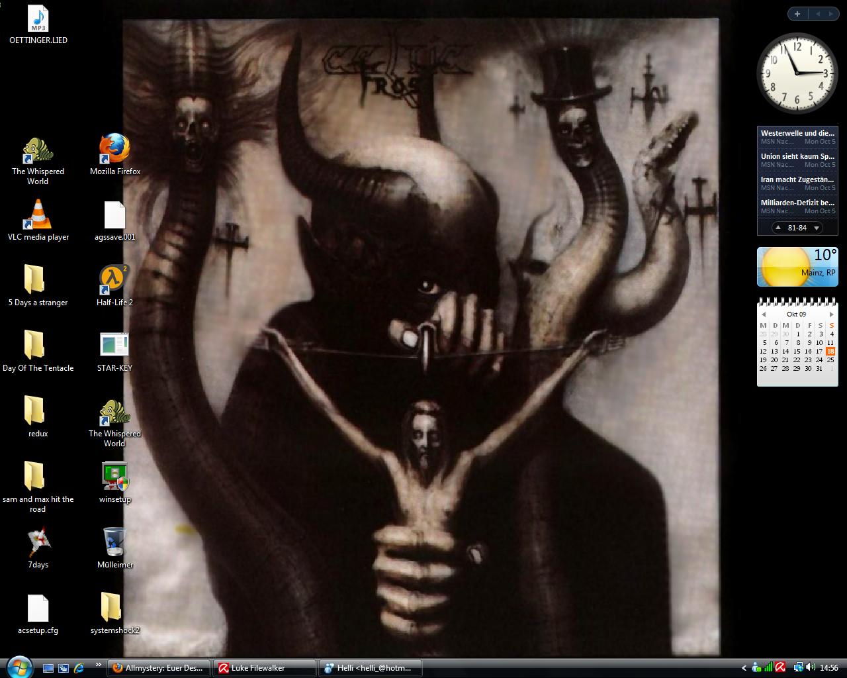Click the Mainz weather gadget

797,266
